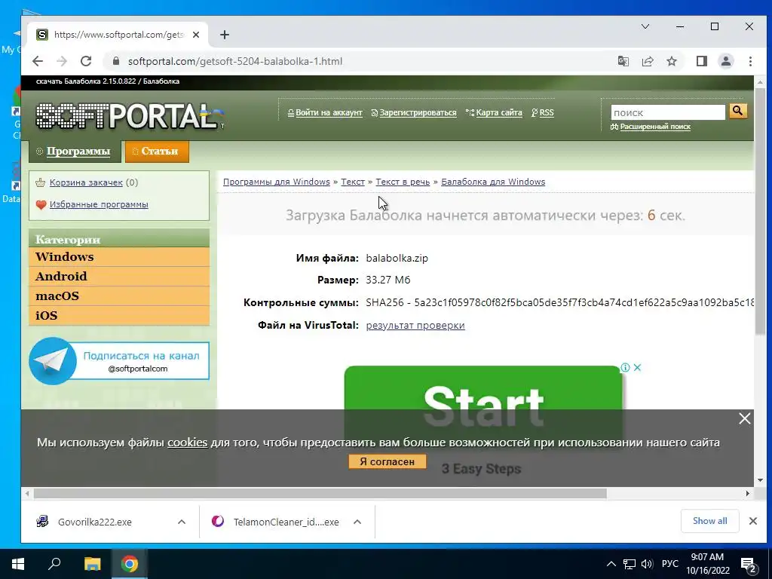Open the browser side panel icon
772x579 pixels.
[702, 61]
